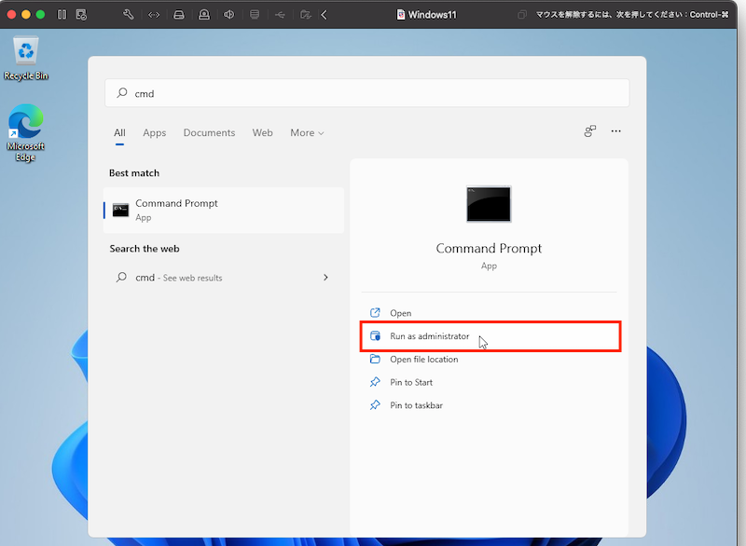Click the USB device icon in toolbar
Image resolution: width=746 pixels, height=546 pixels.
tap(280, 15)
